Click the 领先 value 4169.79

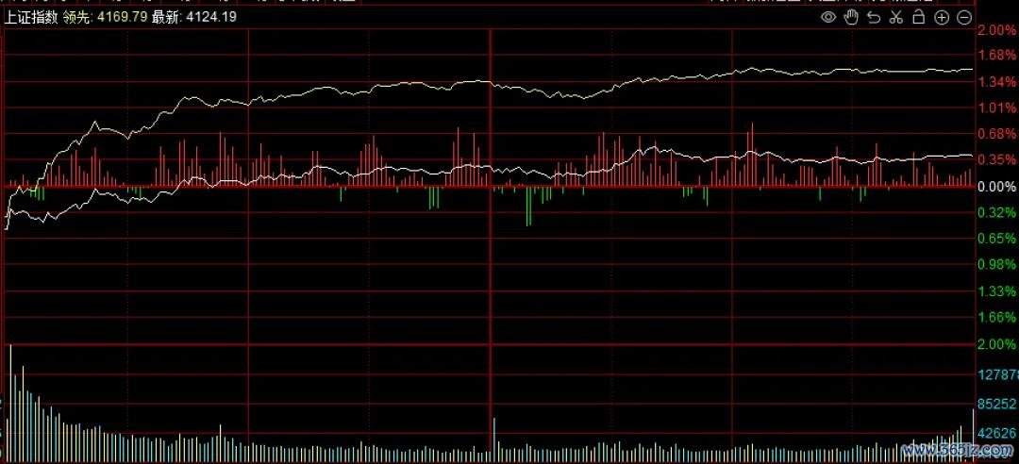point(121,17)
